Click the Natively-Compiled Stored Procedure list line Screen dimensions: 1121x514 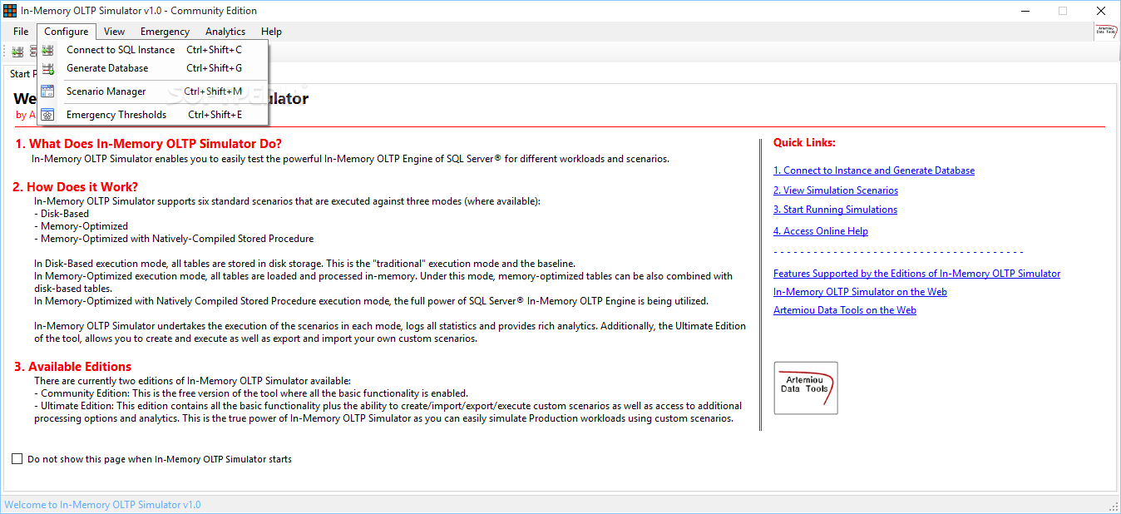click(x=174, y=239)
